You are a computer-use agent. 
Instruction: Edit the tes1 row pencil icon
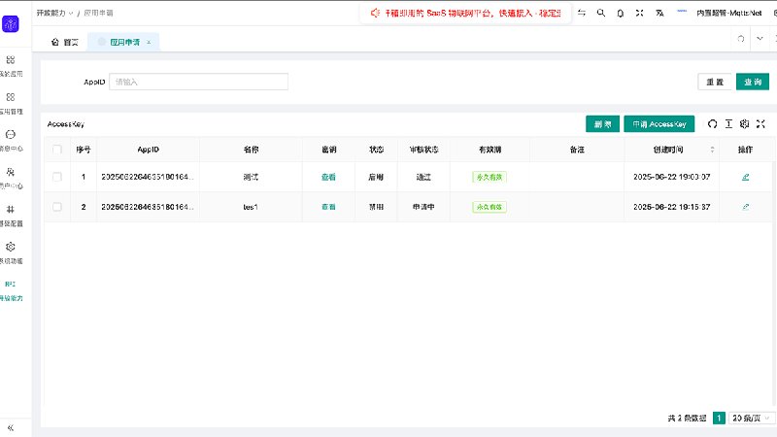(x=745, y=207)
